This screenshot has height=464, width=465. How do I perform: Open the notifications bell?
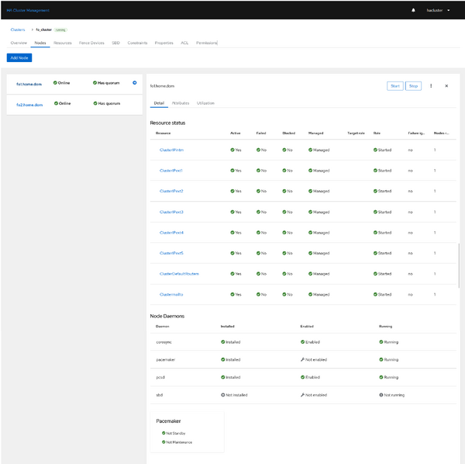pos(413,10)
